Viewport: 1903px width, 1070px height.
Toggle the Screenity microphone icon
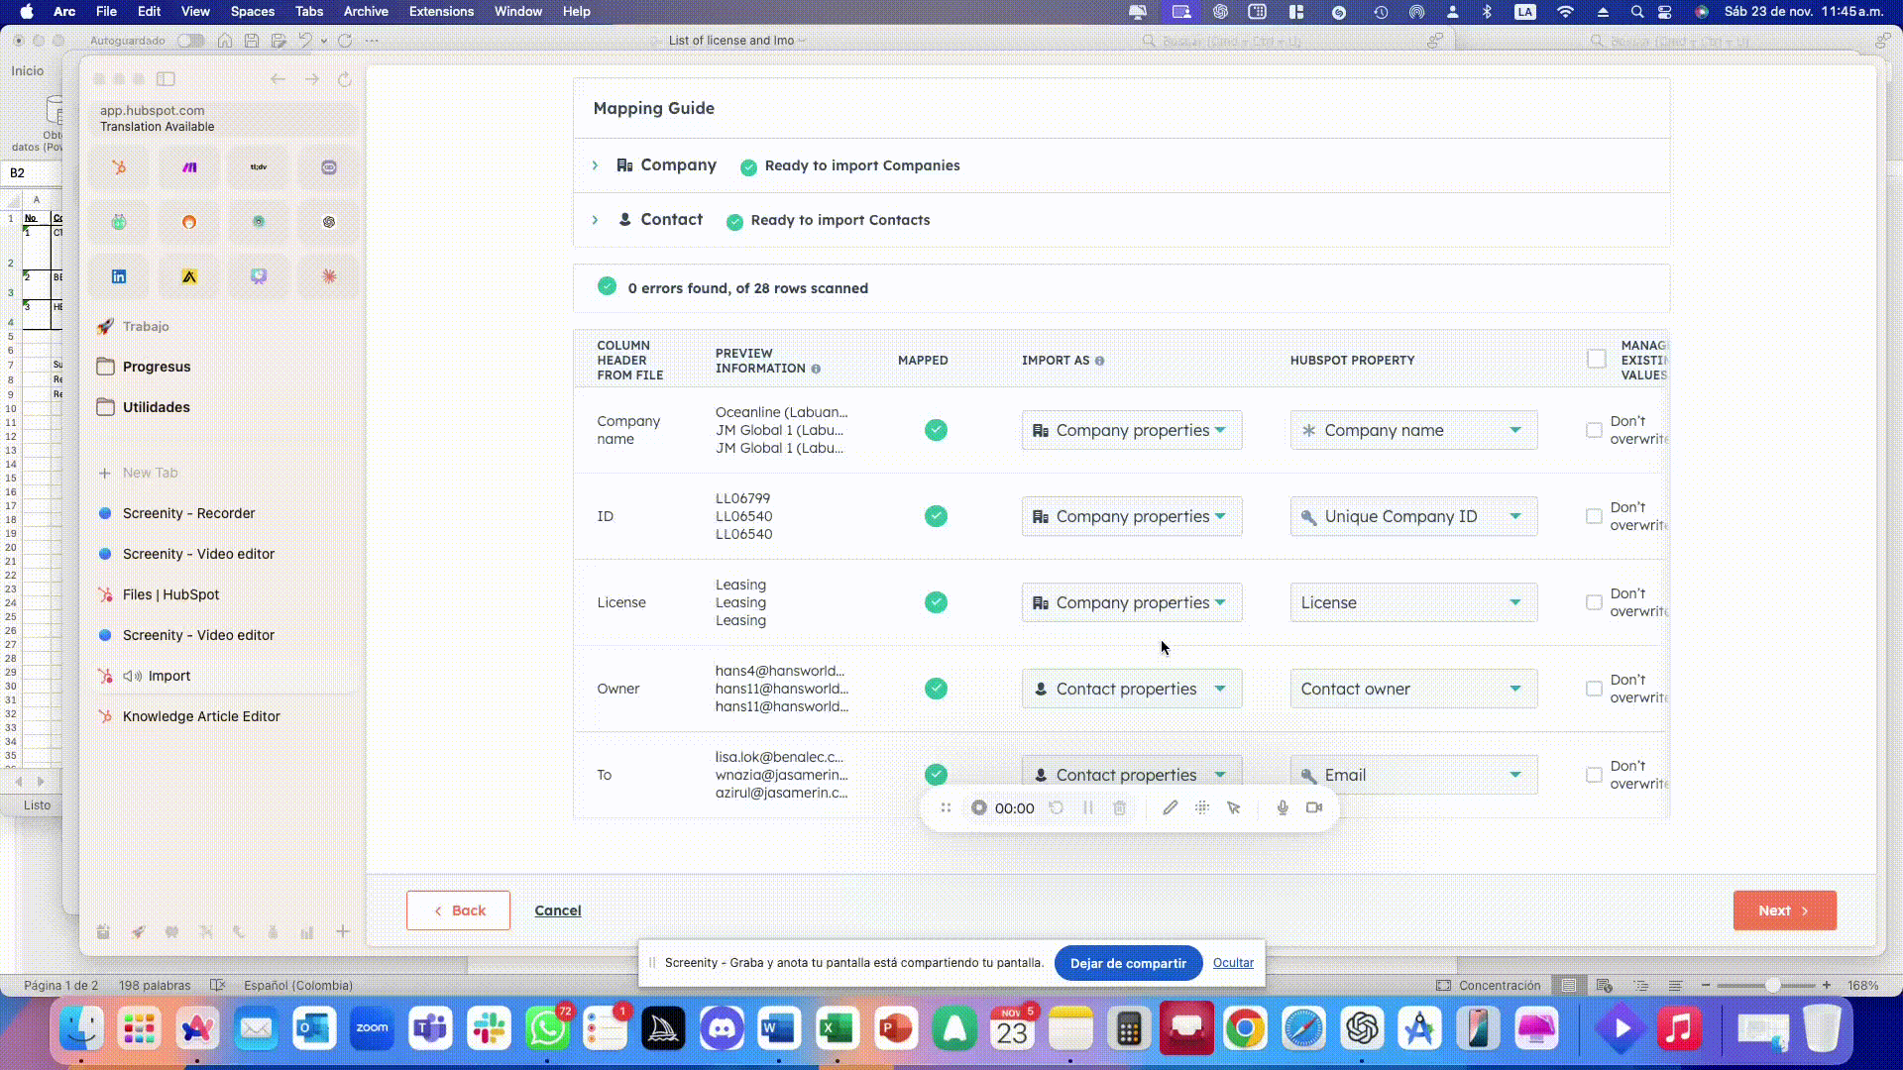click(1283, 807)
